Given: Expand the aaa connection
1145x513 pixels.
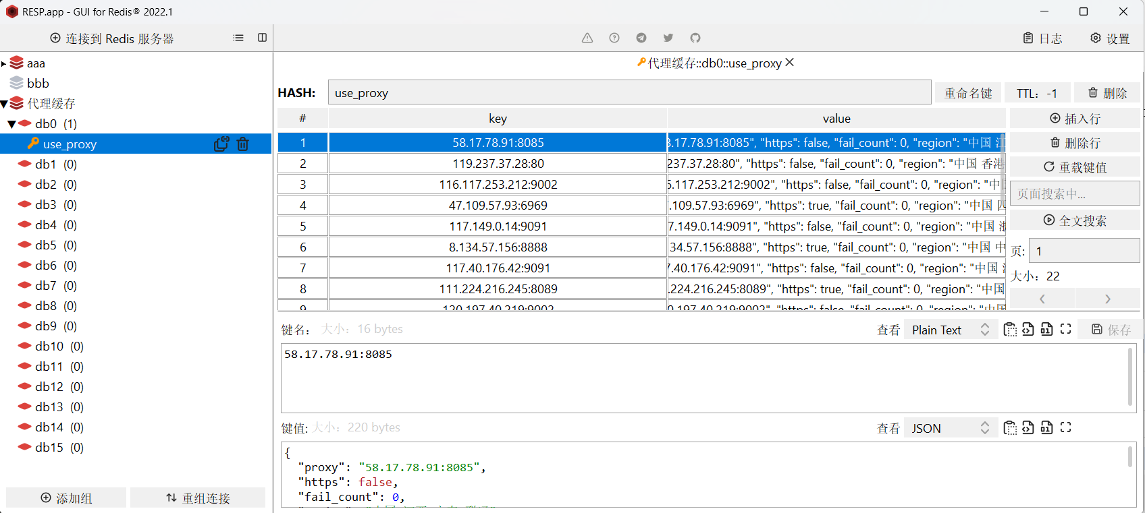Looking at the screenshot, I should (3, 63).
